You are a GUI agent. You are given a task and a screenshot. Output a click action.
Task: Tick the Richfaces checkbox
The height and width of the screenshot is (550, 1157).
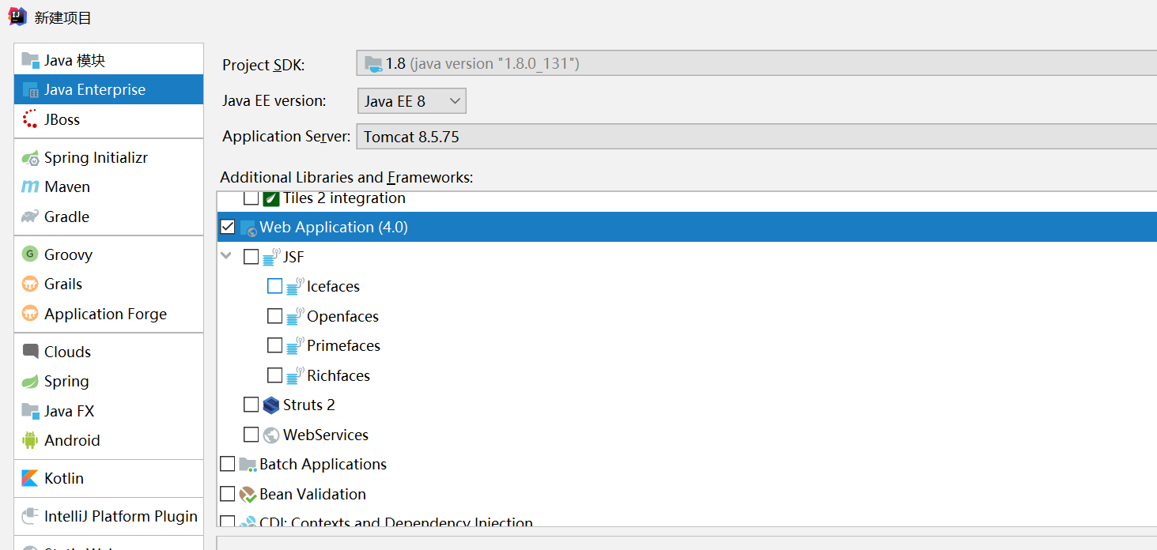274,375
